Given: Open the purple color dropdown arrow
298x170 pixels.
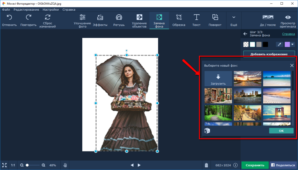Looking at the screenshot, I should [x=292, y=44].
